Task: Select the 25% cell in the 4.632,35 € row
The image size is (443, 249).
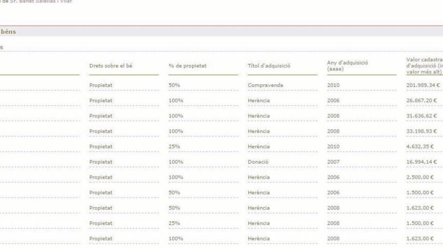Action: click(x=174, y=146)
